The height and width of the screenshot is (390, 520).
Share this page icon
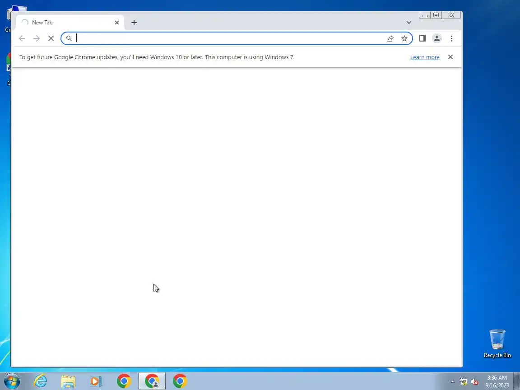click(x=390, y=38)
